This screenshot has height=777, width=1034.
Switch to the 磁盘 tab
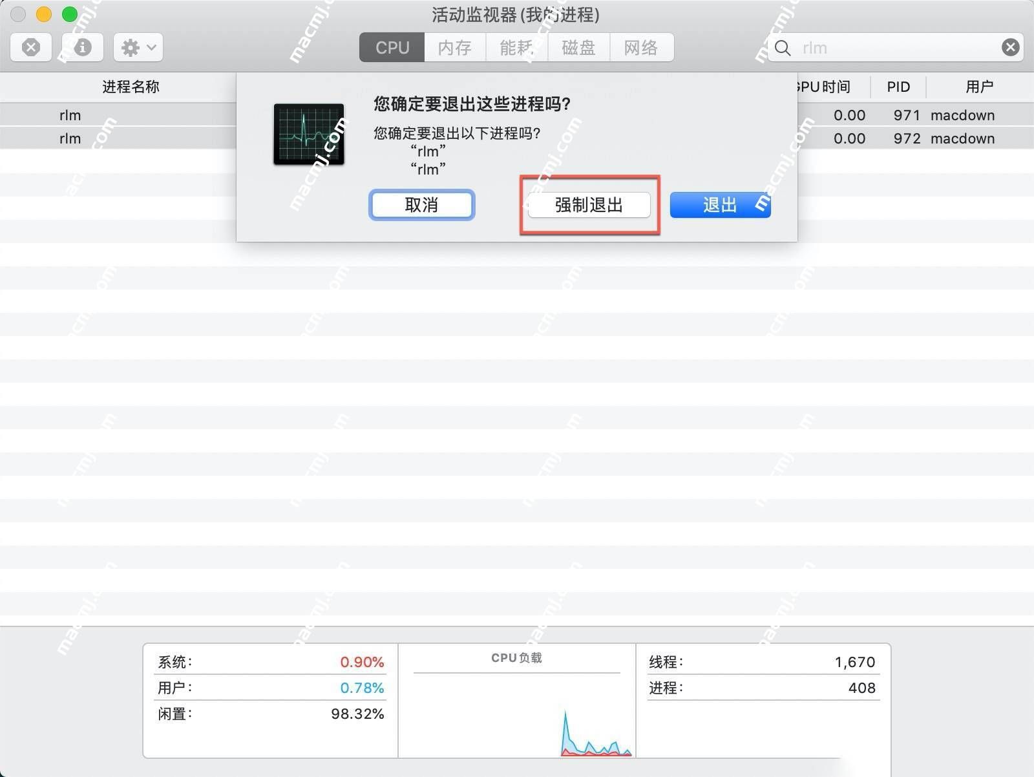579,47
